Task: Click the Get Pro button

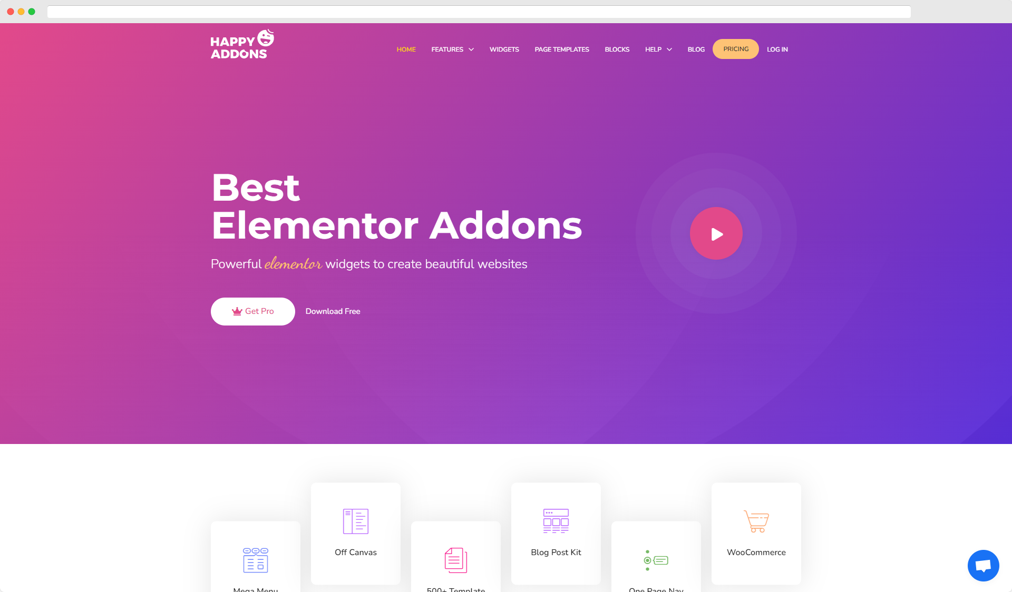Action: tap(252, 311)
